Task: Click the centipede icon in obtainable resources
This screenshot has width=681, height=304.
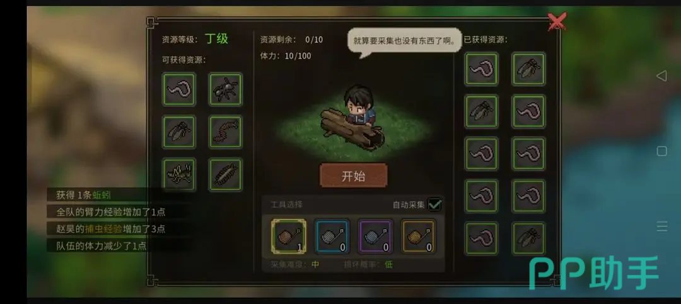Action: pos(225,132)
